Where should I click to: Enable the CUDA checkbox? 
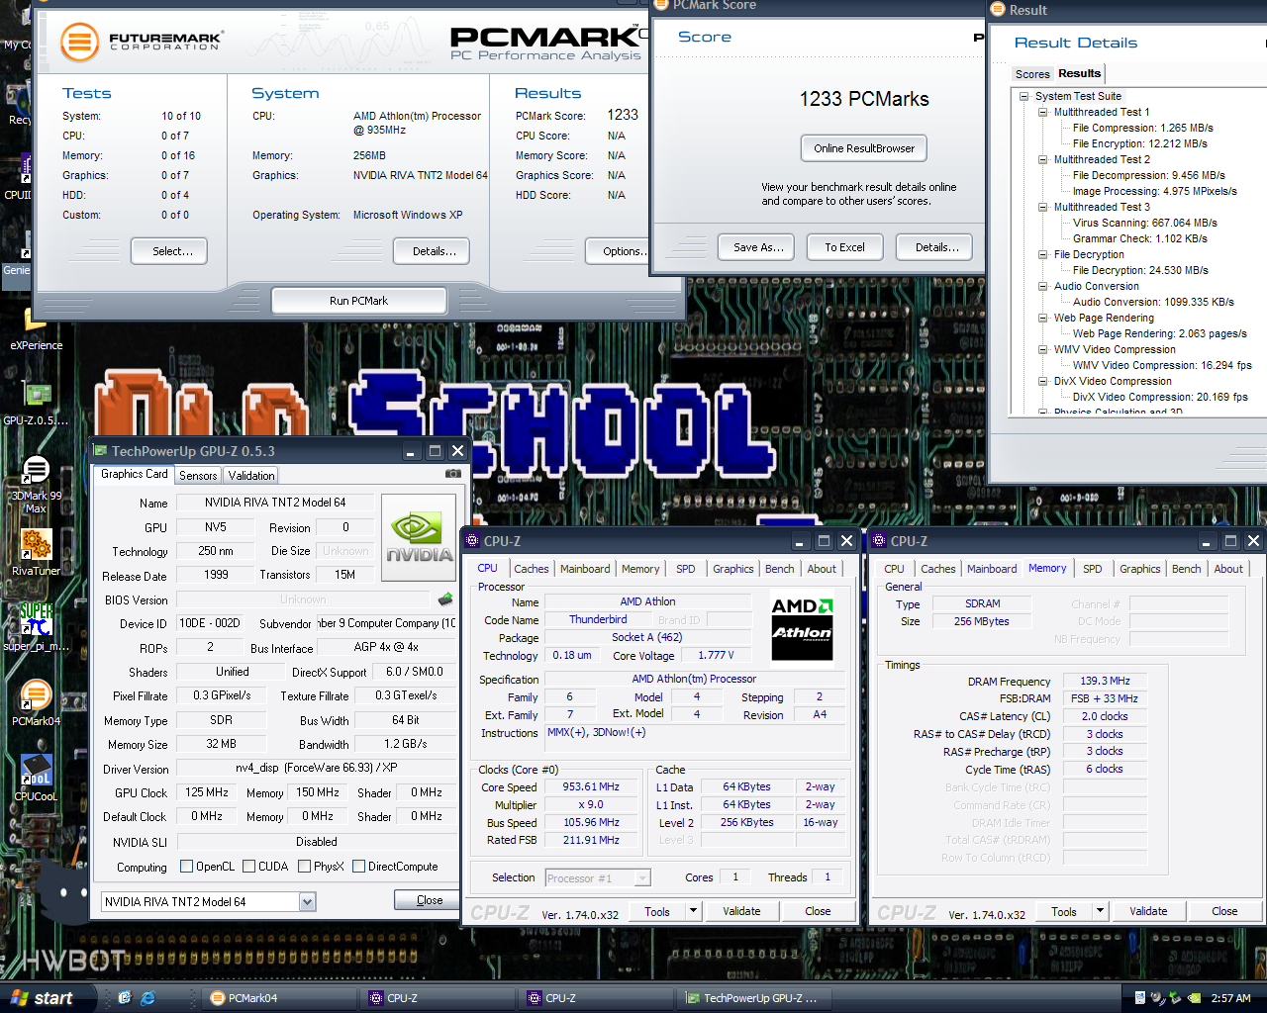[x=248, y=867]
